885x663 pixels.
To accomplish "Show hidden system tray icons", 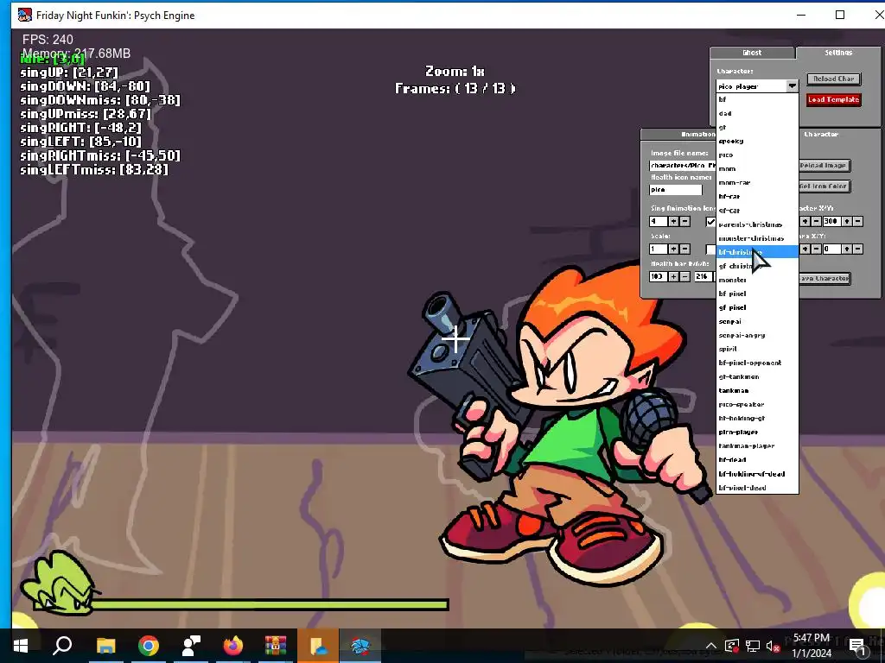I will pos(711,646).
